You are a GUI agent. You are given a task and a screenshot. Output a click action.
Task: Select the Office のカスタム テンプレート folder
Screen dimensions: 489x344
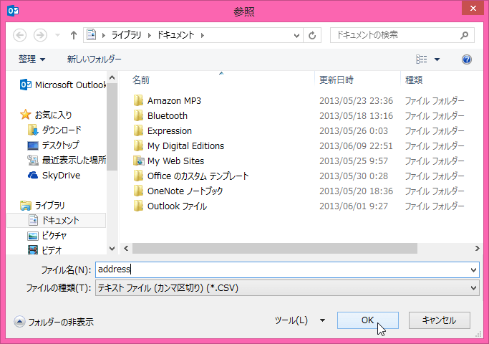pyautogui.click(x=198, y=176)
